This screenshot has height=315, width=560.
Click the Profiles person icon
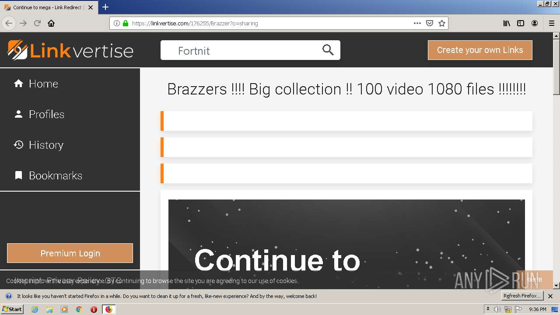18,114
